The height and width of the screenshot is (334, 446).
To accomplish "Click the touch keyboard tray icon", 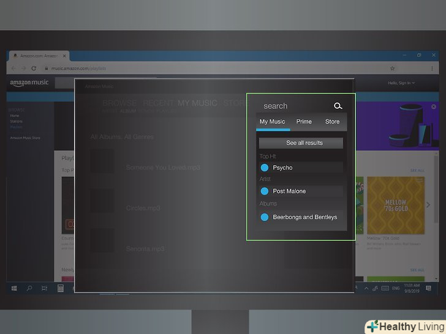I will pyautogui.click(x=385, y=288).
